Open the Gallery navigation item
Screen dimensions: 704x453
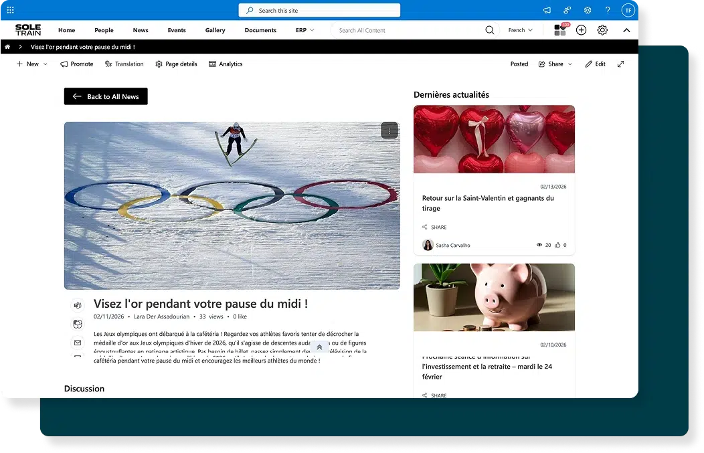[x=215, y=30]
